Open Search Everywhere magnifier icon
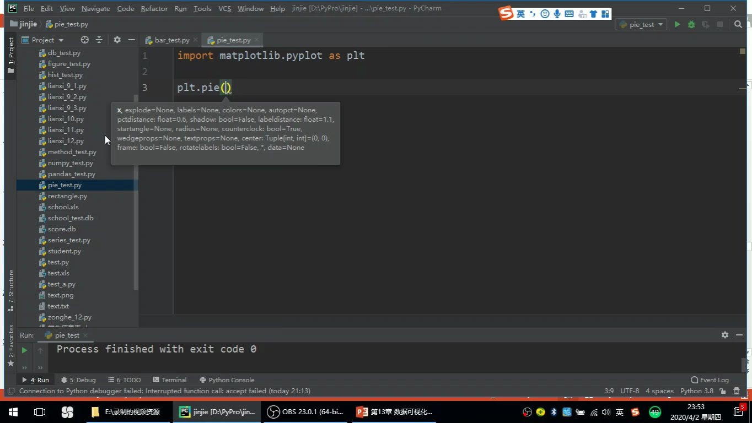This screenshot has width=752, height=423. (x=738, y=24)
